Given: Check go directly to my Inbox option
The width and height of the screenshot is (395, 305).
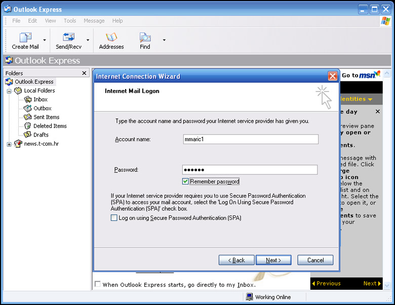Looking at the screenshot, I should click(98, 284).
